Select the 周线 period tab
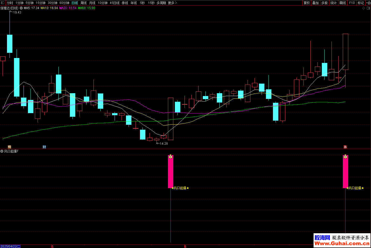371x248 pixels. 84,3
